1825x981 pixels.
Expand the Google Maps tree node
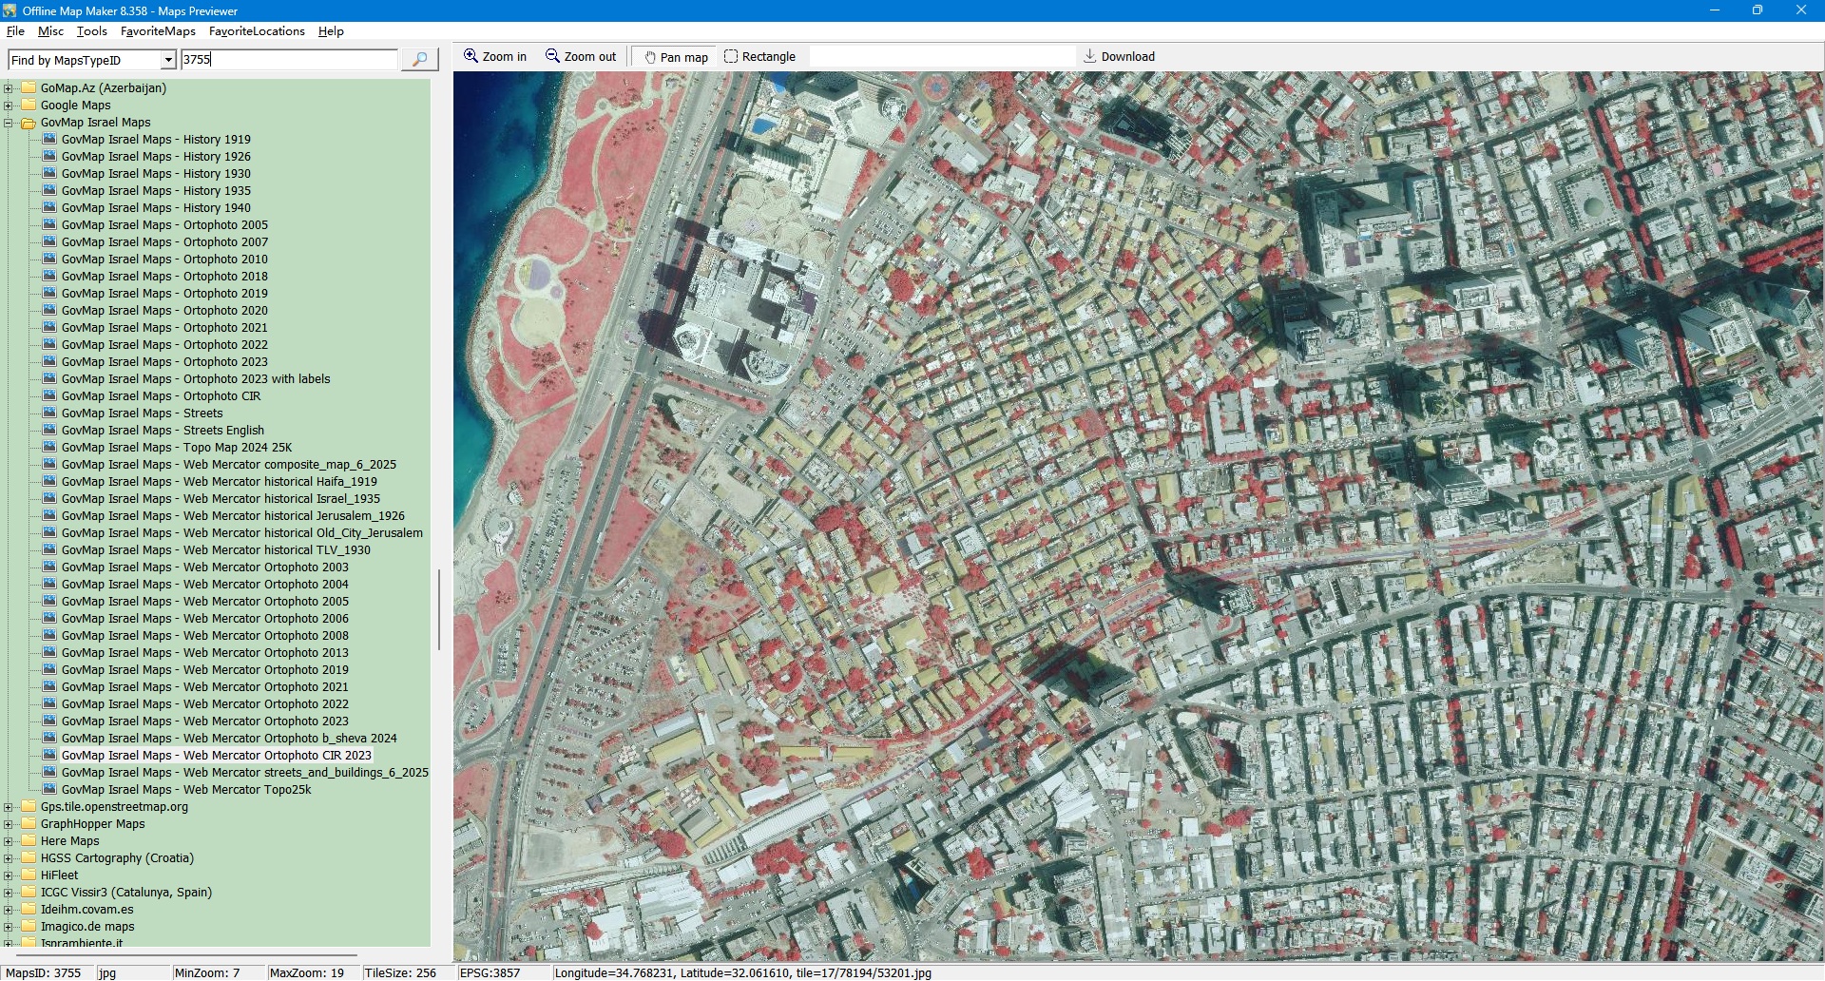(9, 106)
